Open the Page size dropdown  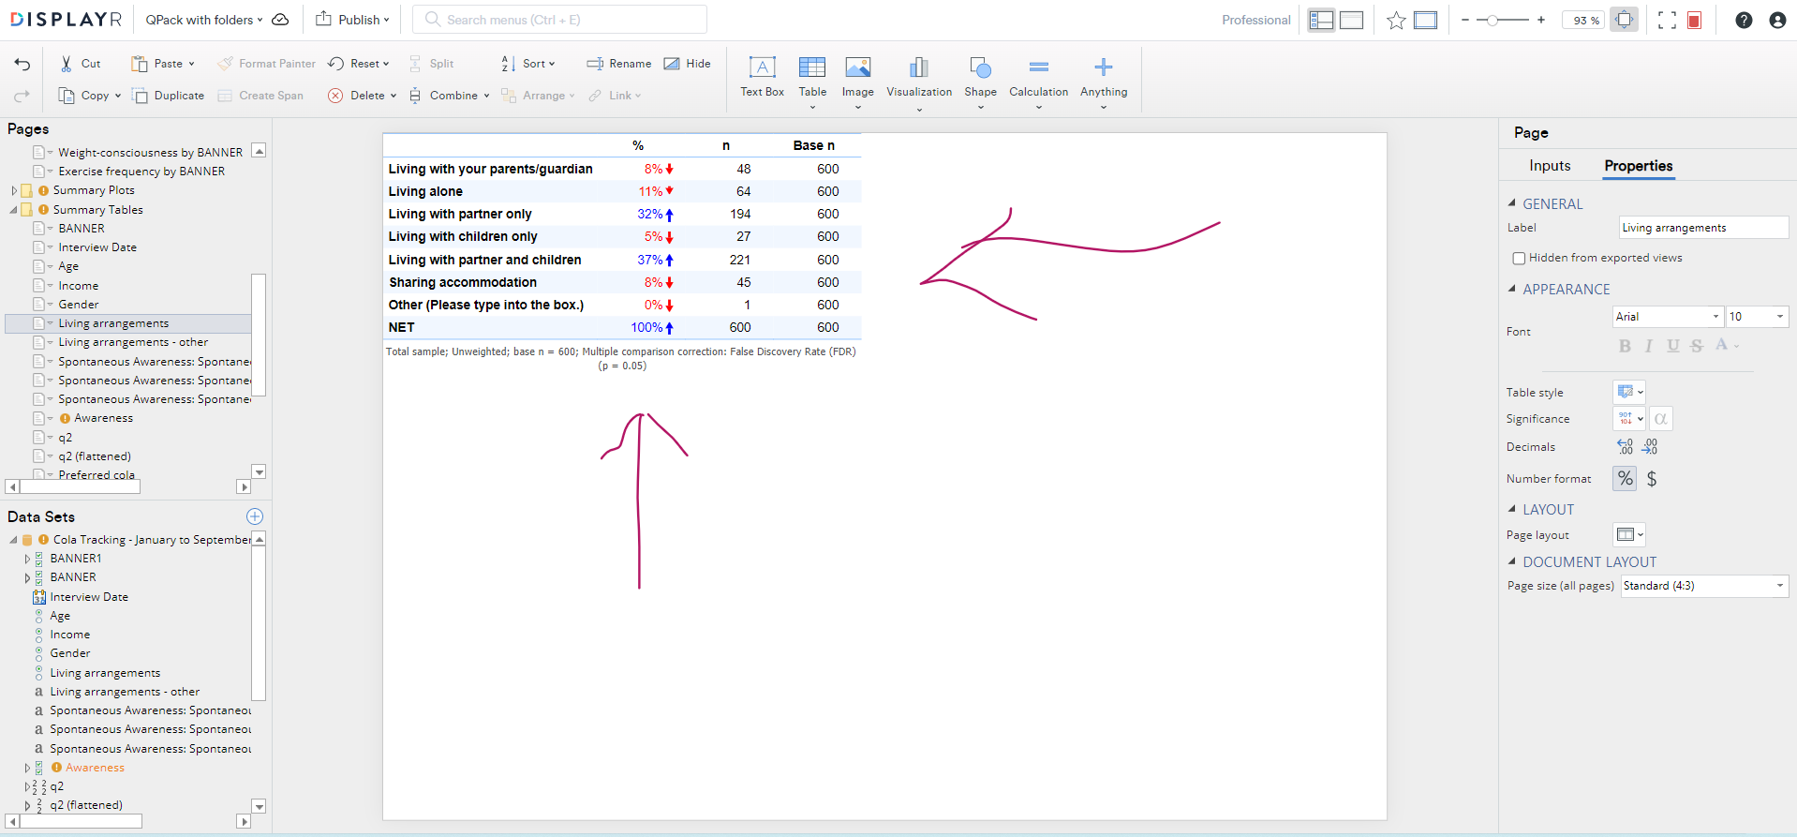(x=1704, y=586)
